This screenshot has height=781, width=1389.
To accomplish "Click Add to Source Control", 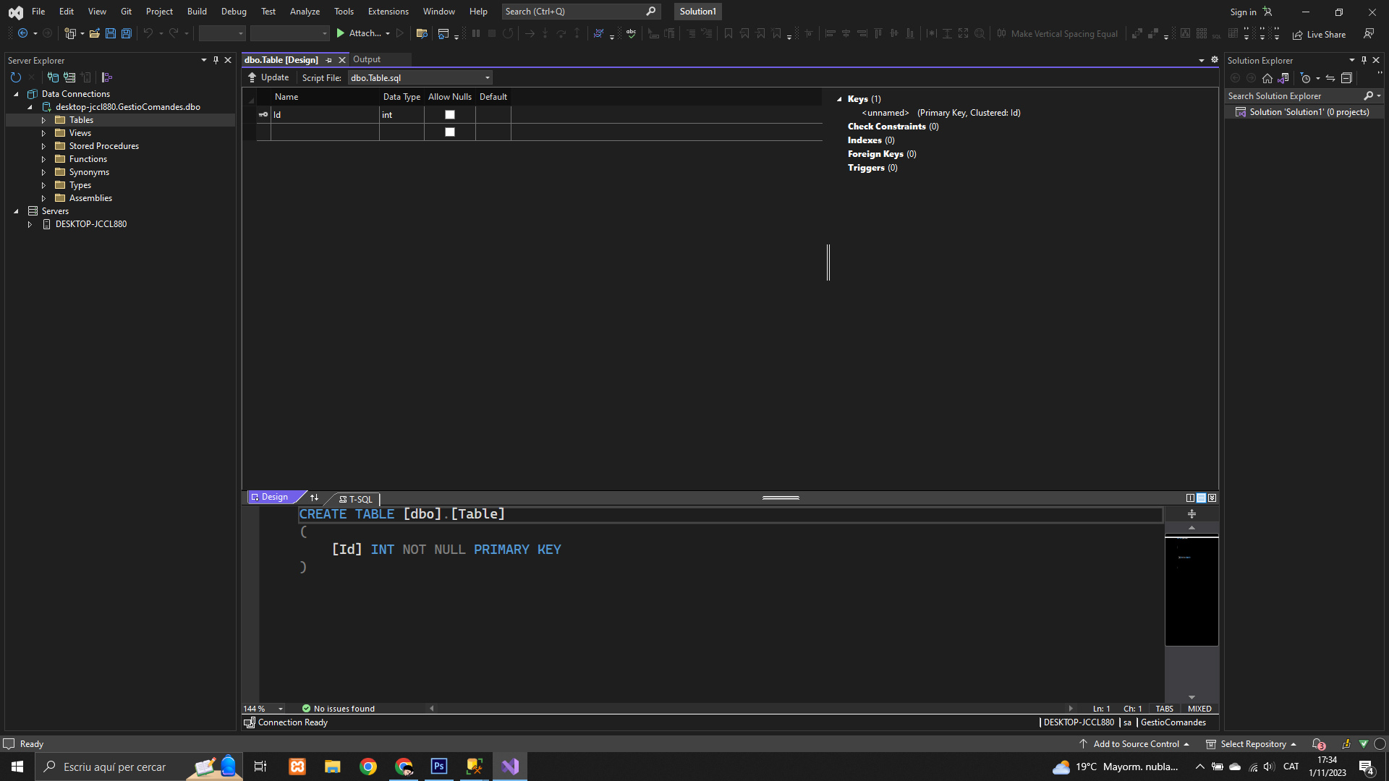I will tap(1136, 743).
